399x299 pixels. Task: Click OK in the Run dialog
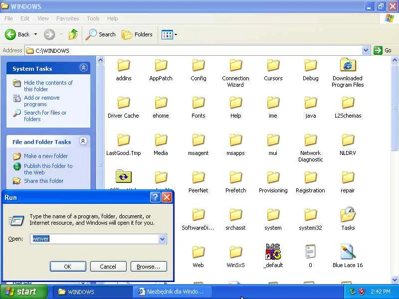pos(68,267)
